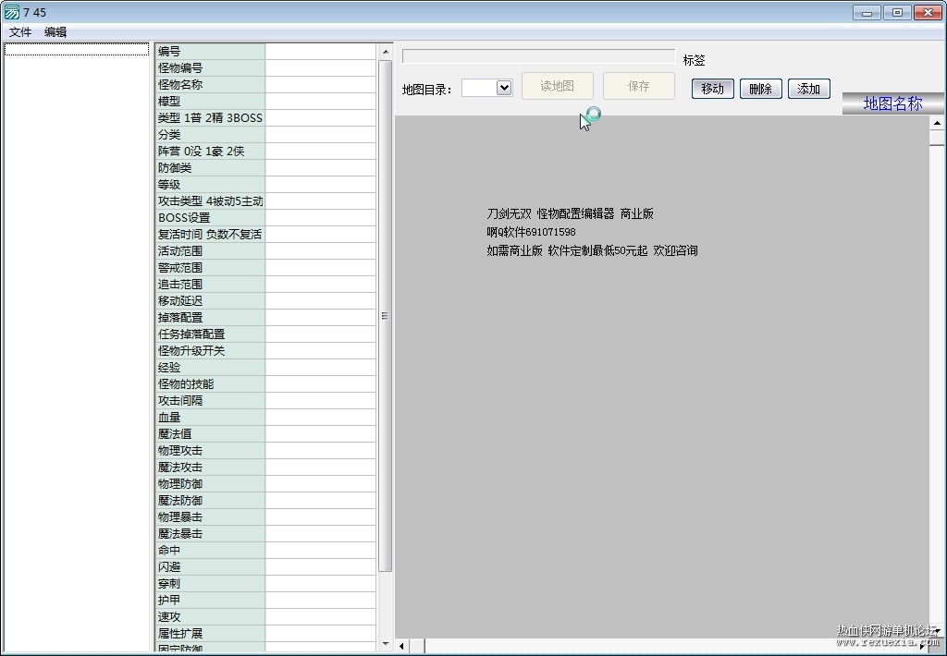Click the 添加 button
Screen dimensions: 947x656
pyautogui.click(x=808, y=89)
